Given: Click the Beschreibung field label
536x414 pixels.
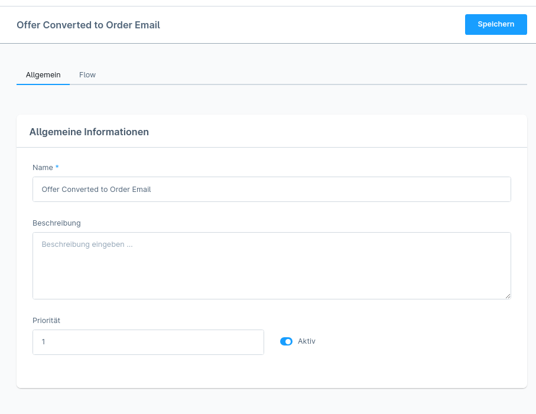Looking at the screenshot, I should (56, 223).
